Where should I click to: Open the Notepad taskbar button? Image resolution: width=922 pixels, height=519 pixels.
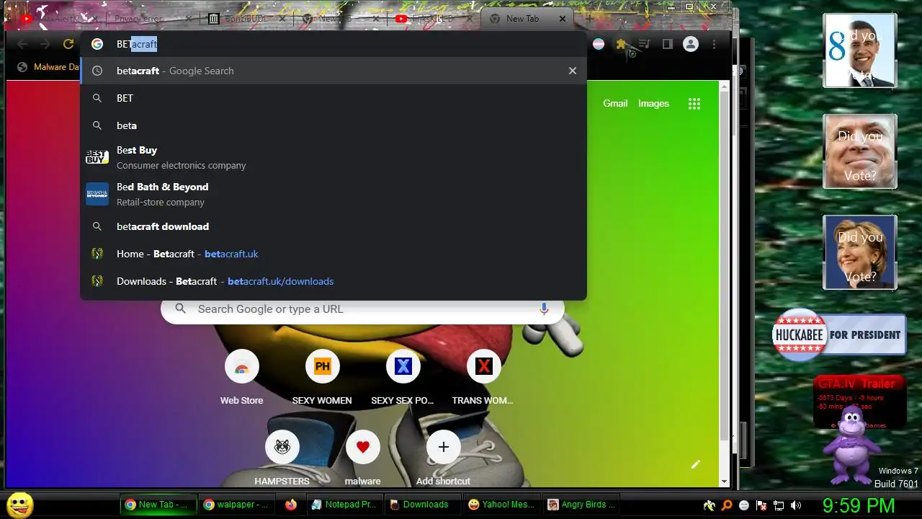click(x=344, y=505)
